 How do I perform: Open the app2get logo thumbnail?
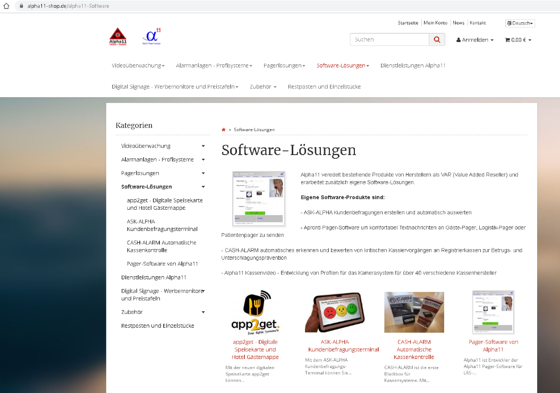255,312
